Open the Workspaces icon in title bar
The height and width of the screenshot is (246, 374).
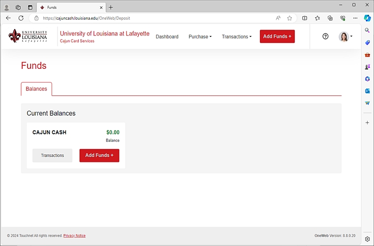tap(18, 8)
